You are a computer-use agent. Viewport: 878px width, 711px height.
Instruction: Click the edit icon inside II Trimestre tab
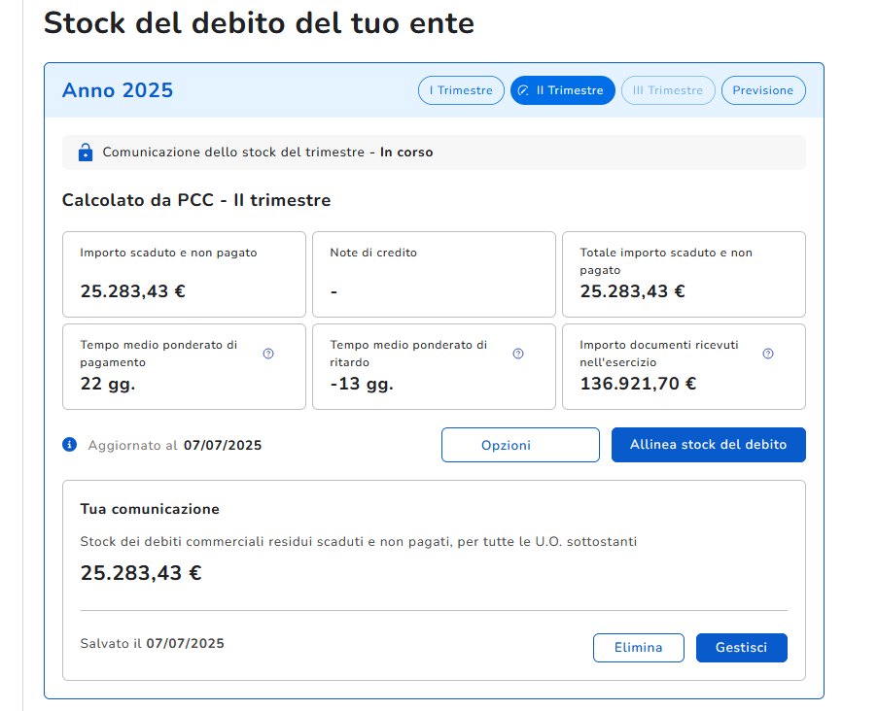[523, 90]
